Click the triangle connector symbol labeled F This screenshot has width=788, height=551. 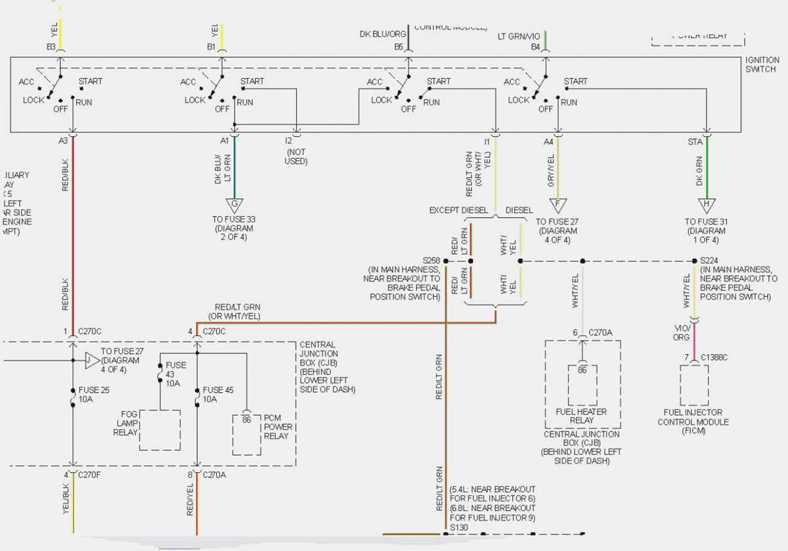click(558, 206)
